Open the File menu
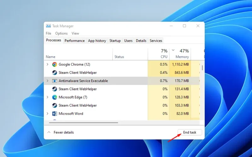 49,33
